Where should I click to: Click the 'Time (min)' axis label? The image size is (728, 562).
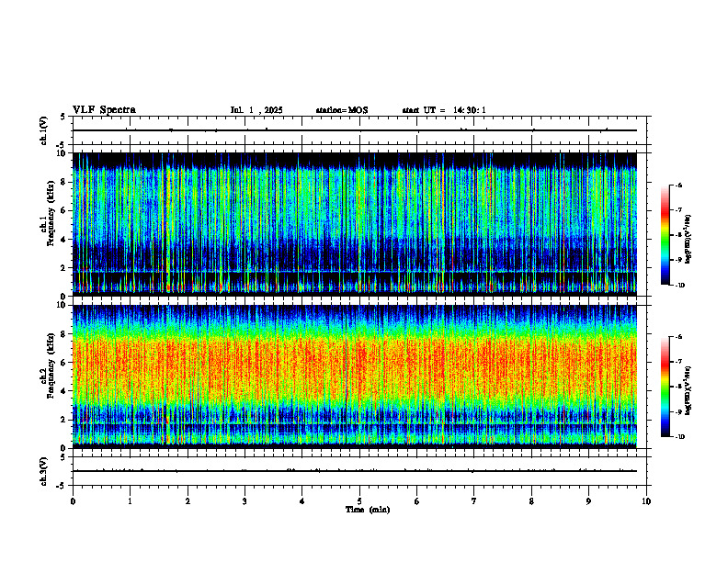[368, 510]
